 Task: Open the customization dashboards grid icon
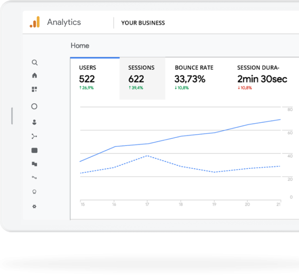pos(35,89)
